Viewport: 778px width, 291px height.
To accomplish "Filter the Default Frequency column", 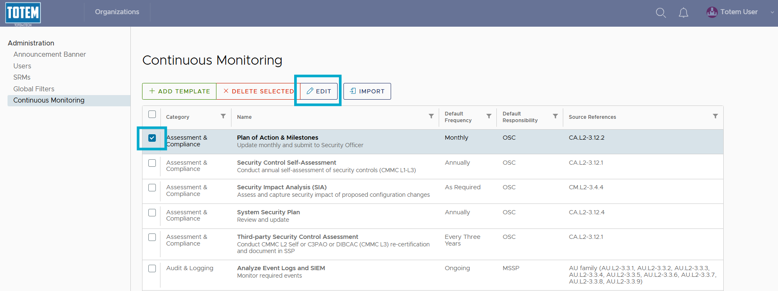I will pyautogui.click(x=489, y=116).
